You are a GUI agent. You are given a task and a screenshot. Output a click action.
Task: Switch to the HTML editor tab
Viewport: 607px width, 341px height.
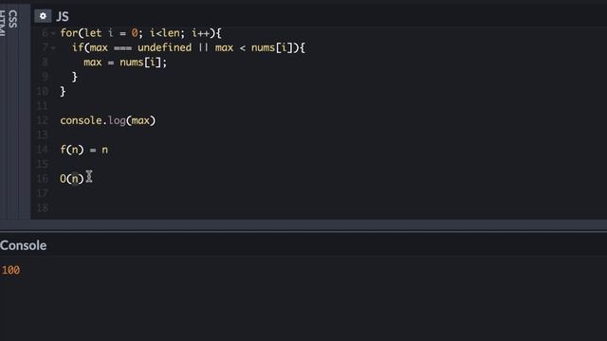click(x=2, y=23)
